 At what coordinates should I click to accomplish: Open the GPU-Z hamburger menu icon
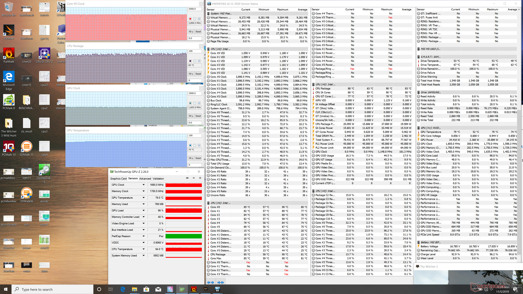click(x=200, y=178)
